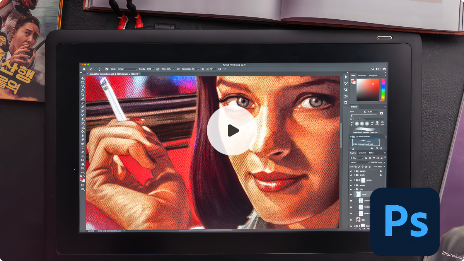Switch to the Navigator tab

(373, 75)
